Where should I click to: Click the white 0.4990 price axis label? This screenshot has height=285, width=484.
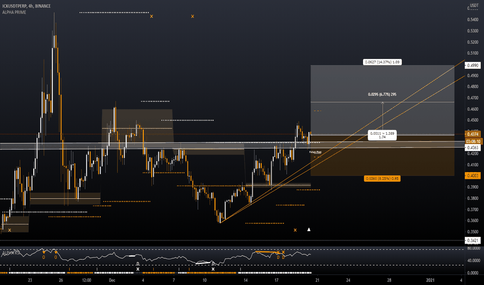click(473, 65)
